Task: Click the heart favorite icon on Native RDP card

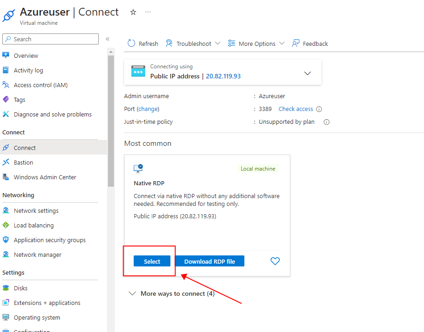Action: (x=275, y=261)
